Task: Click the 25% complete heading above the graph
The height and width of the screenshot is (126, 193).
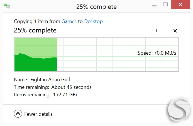Action: coord(35,30)
